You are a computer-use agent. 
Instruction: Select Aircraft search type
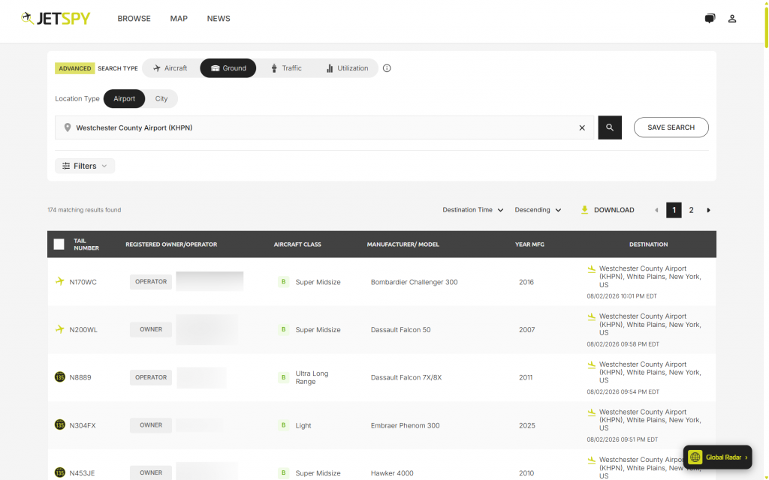click(x=170, y=68)
